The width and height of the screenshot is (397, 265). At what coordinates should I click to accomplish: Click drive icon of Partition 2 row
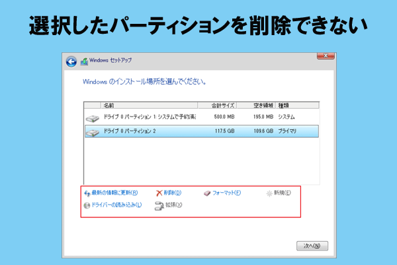(x=93, y=132)
